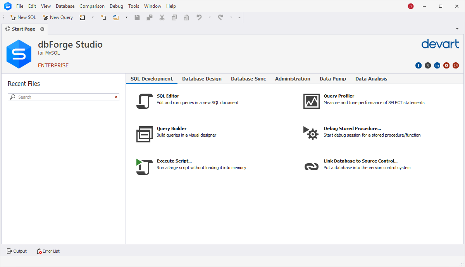This screenshot has width=465, height=267.
Task: Click the New SQL toolbar button
Action: click(x=23, y=17)
